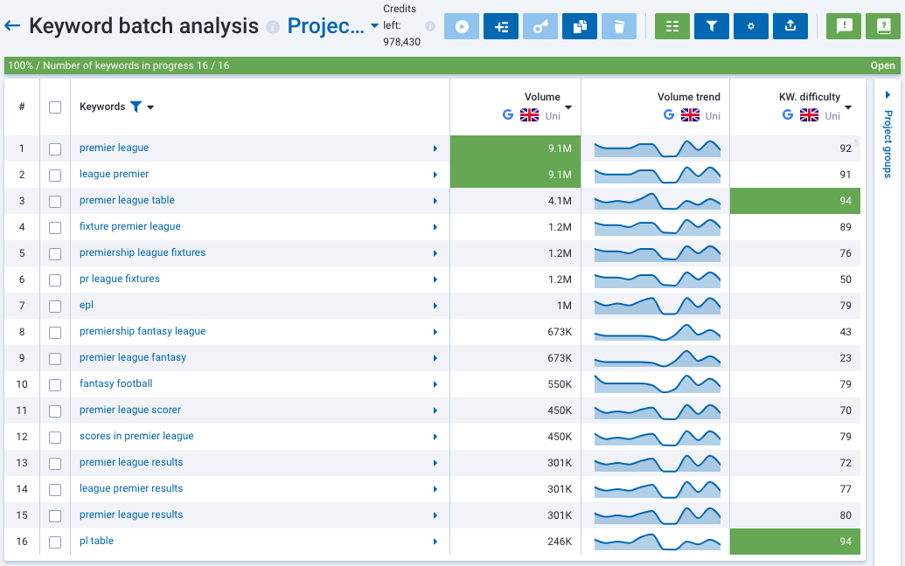Tick the checkbox for premier league row
The image size is (905, 566).
[x=55, y=148]
